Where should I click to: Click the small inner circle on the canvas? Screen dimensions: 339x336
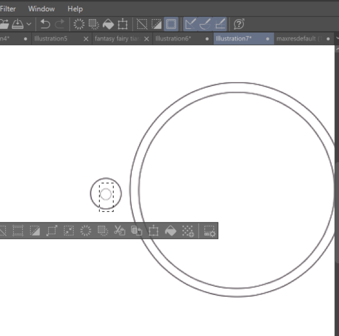(x=106, y=194)
